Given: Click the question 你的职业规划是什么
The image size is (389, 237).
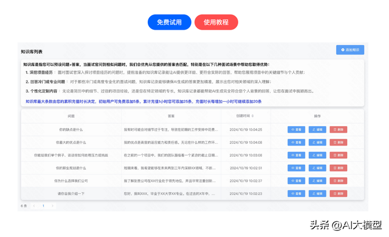Looking at the screenshot, I should pos(71,169).
